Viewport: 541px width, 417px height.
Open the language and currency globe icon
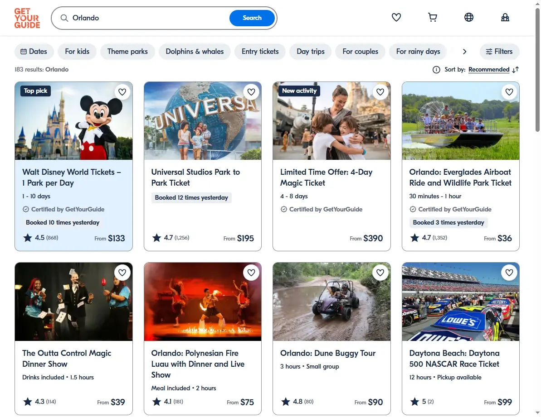468,17
